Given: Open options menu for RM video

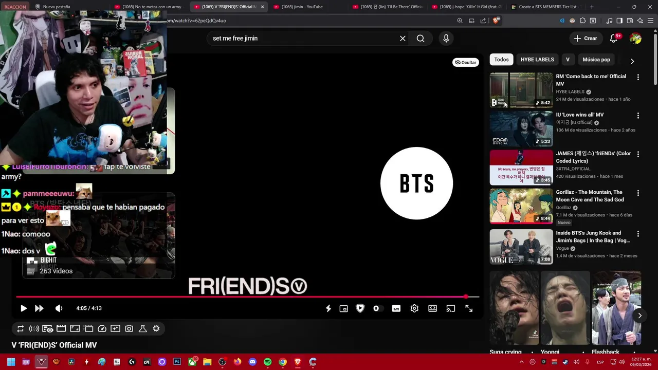Looking at the screenshot, I should point(638,77).
